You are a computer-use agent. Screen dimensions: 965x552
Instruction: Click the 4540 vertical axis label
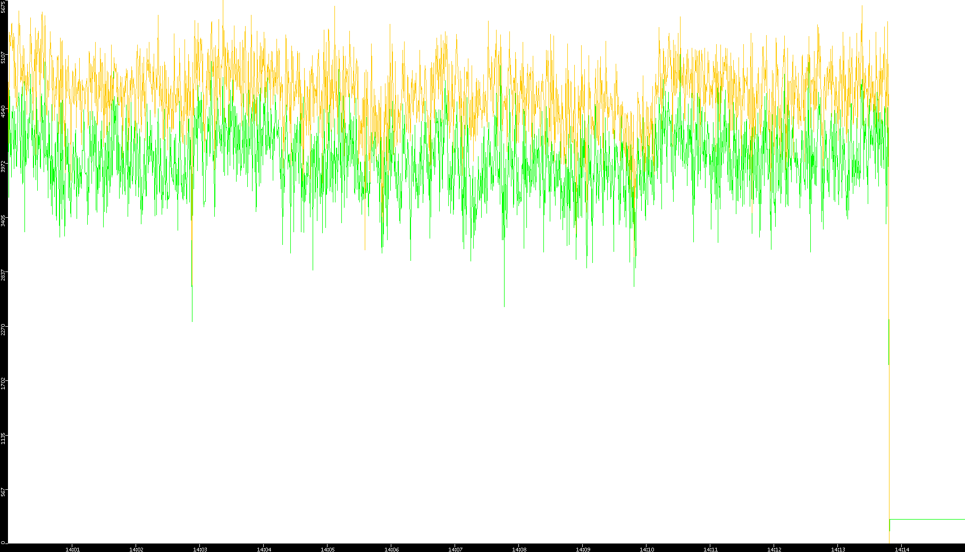point(3,112)
